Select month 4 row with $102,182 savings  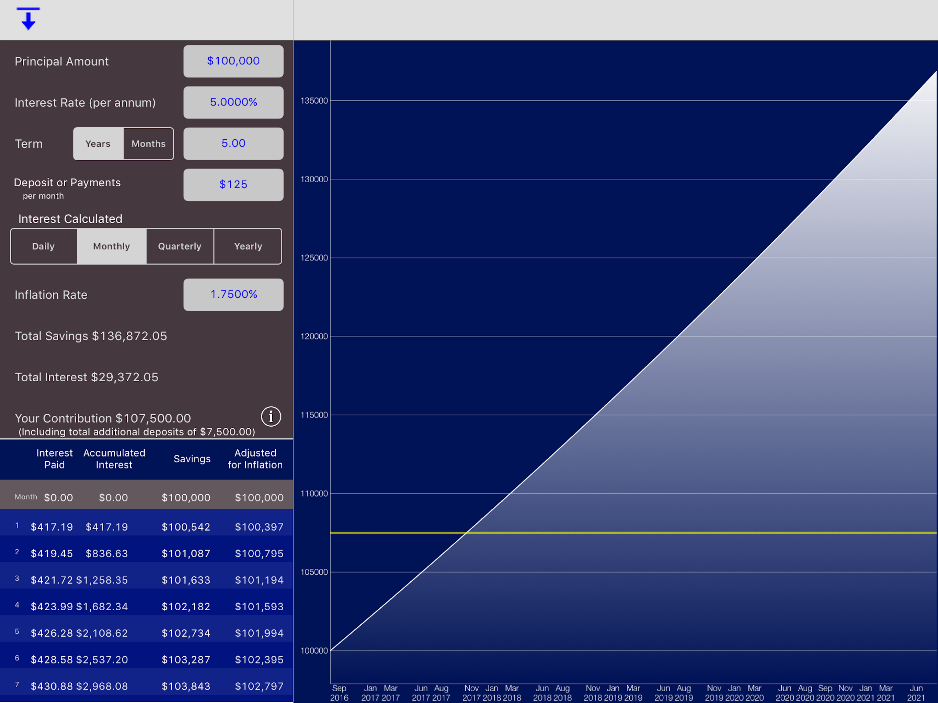(146, 606)
